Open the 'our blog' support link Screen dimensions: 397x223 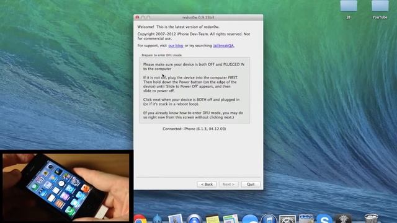pos(176,46)
